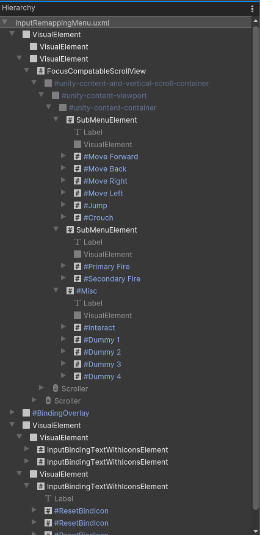
Task: Click the vertical scrollbar down arrow
Action: click(x=256, y=531)
